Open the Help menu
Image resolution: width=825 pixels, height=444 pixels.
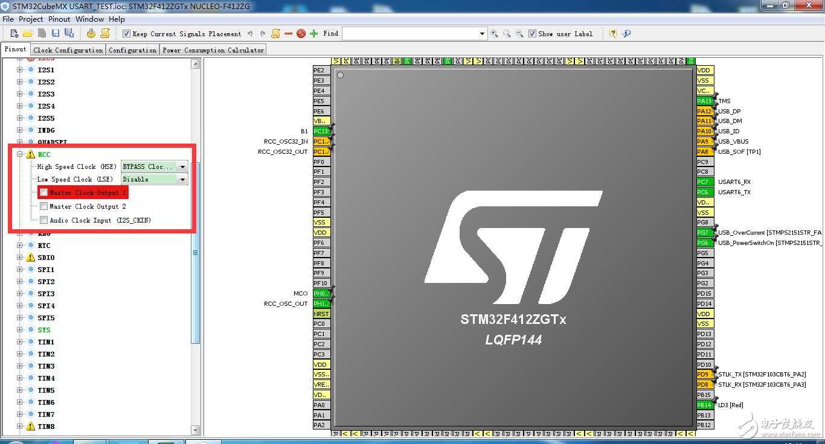tap(117, 19)
